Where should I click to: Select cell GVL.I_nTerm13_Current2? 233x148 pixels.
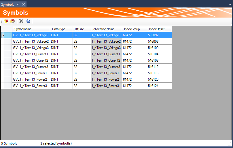point(31,60)
